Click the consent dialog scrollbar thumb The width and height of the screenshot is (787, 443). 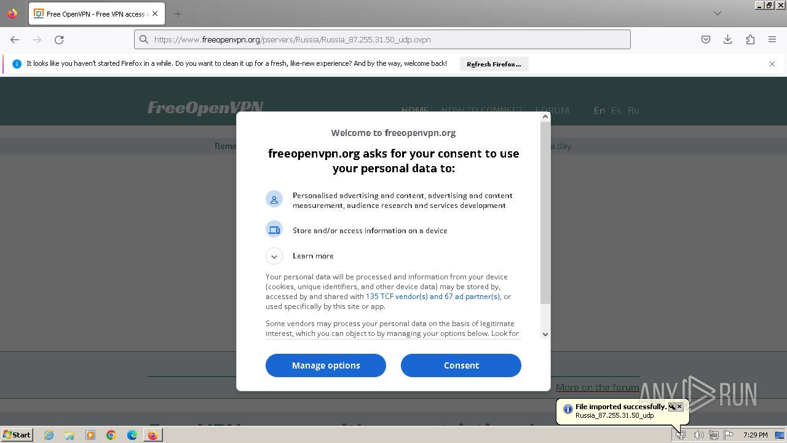(545, 212)
